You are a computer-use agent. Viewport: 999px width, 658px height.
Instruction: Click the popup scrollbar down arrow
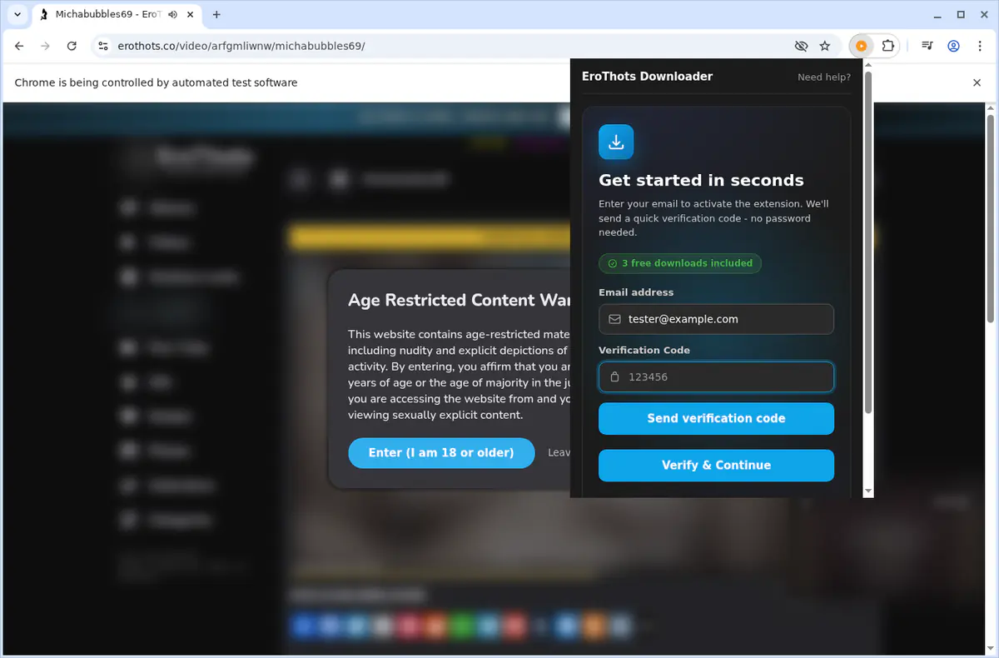(x=868, y=491)
